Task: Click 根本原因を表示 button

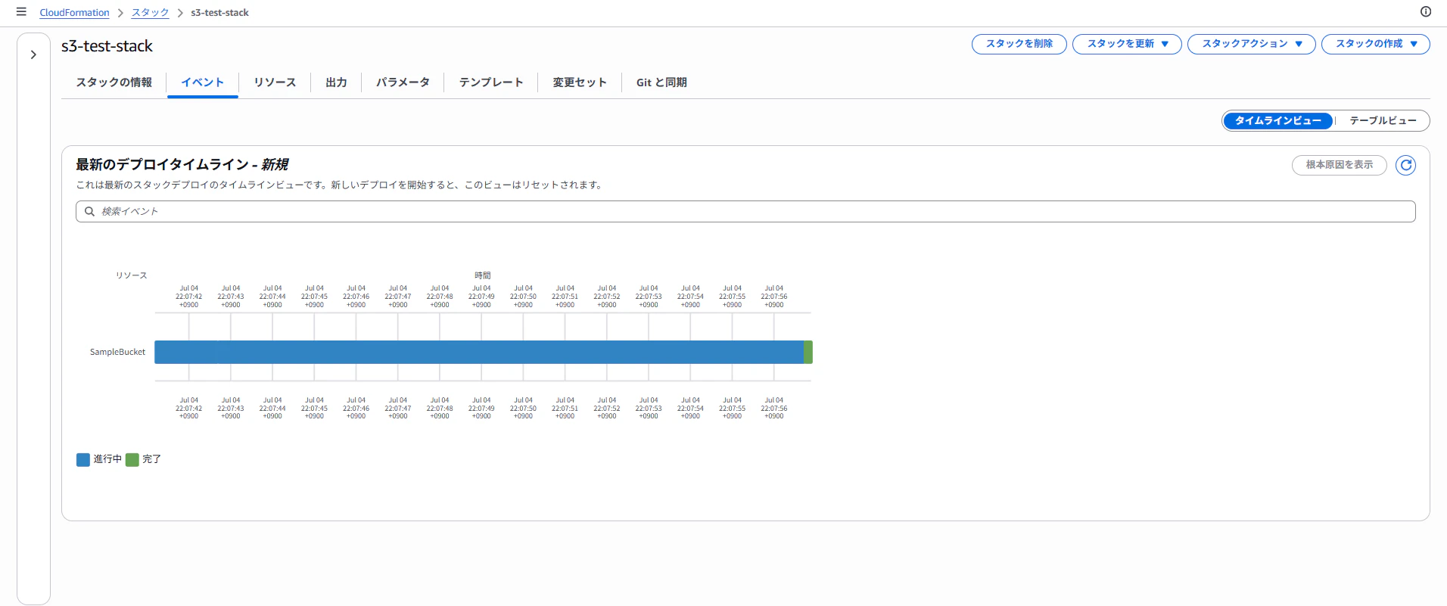Action: click(x=1339, y=165)
